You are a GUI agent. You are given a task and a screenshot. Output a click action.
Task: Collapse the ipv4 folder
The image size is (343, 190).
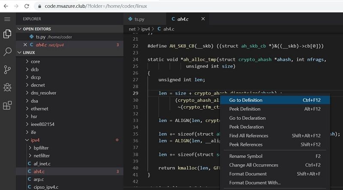click(27, 140)
